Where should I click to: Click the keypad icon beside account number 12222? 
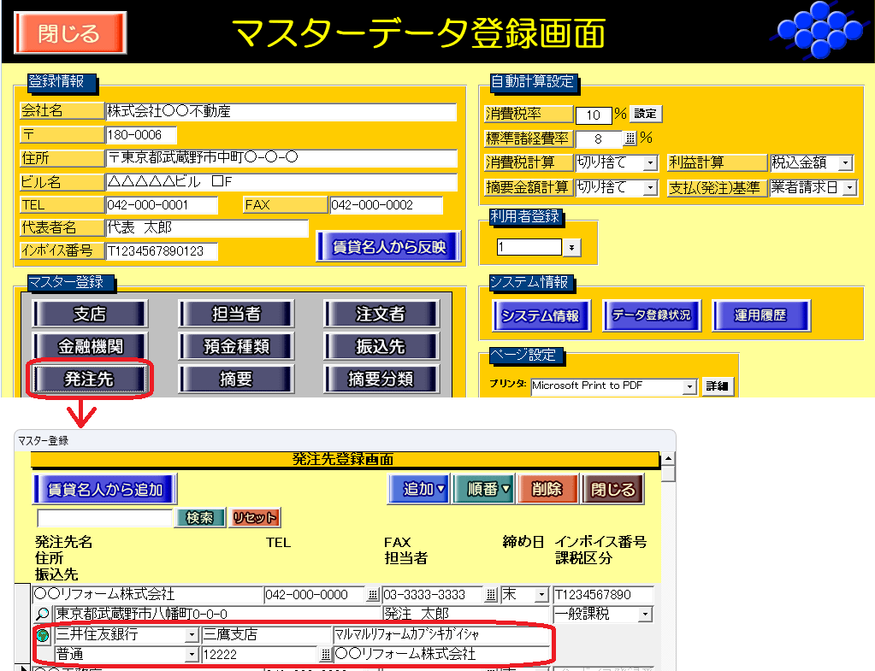(325, 655)
